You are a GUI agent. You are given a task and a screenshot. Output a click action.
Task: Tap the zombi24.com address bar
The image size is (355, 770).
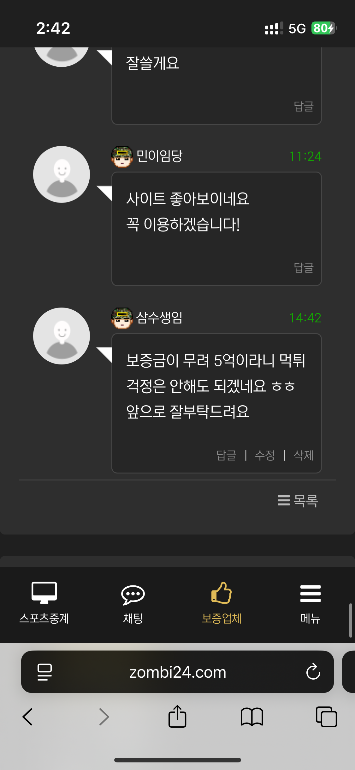(x=177, y=672)
